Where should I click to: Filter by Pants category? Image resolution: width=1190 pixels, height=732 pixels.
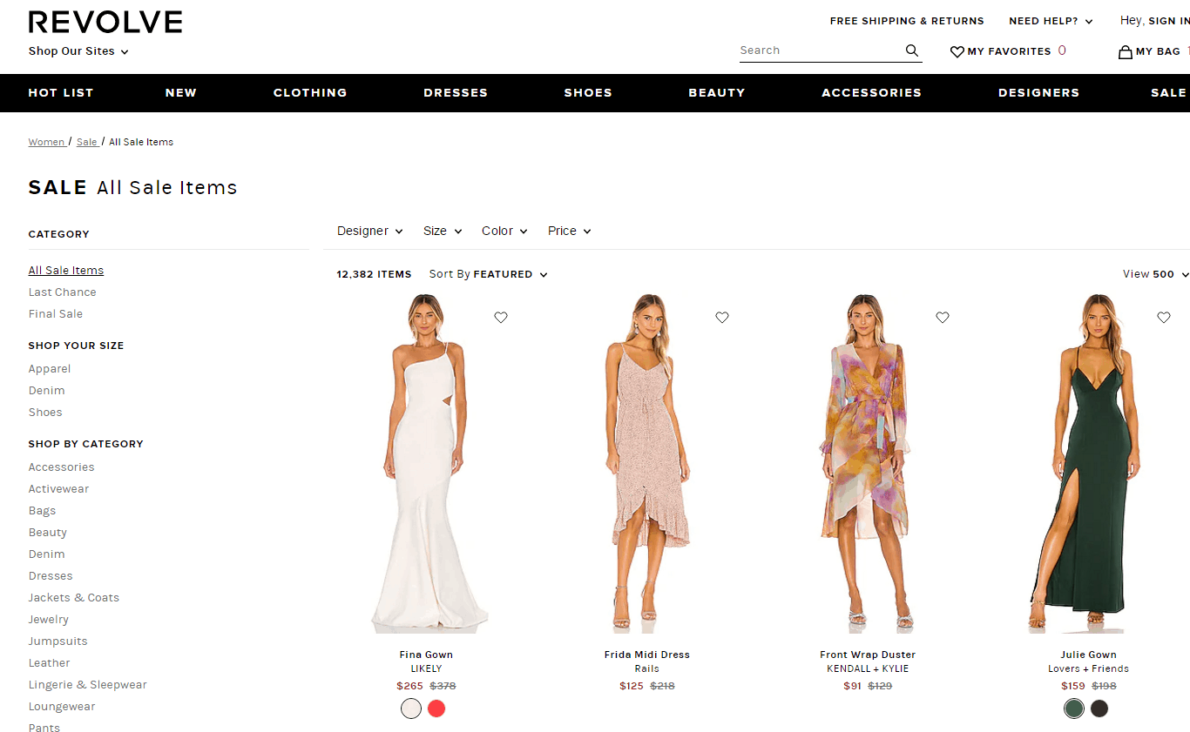tap(44, 728)
